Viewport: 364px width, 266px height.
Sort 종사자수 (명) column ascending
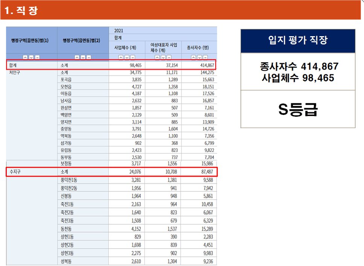tap(193, 57)
